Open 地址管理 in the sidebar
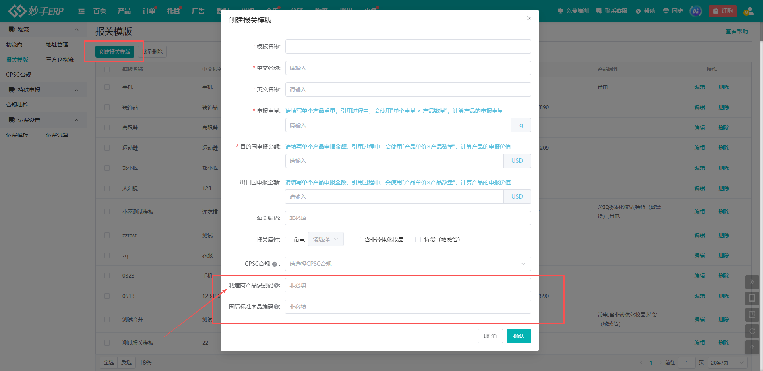 coord(57,44)
